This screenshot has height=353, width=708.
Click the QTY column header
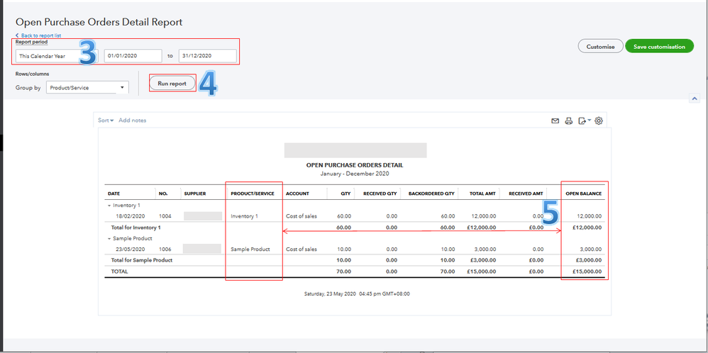(346, 194)
